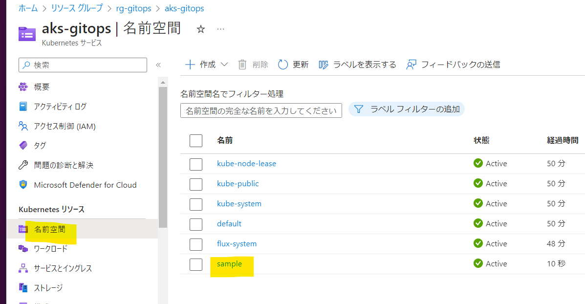Collapse the sidebar with the double chevron
585x304 pixels.
pos(158,65)
